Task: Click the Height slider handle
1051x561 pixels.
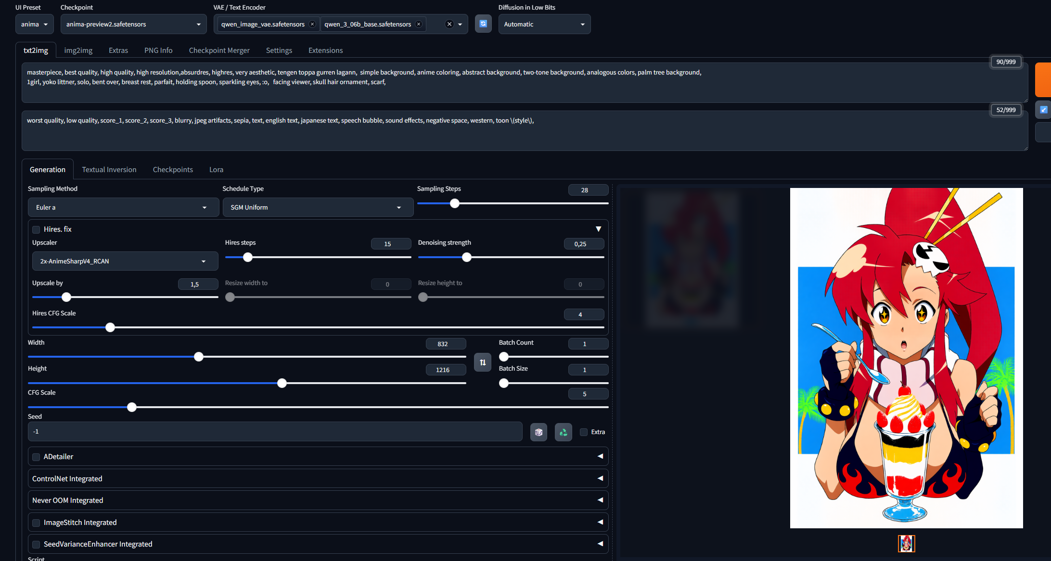Action: (282, 383)
